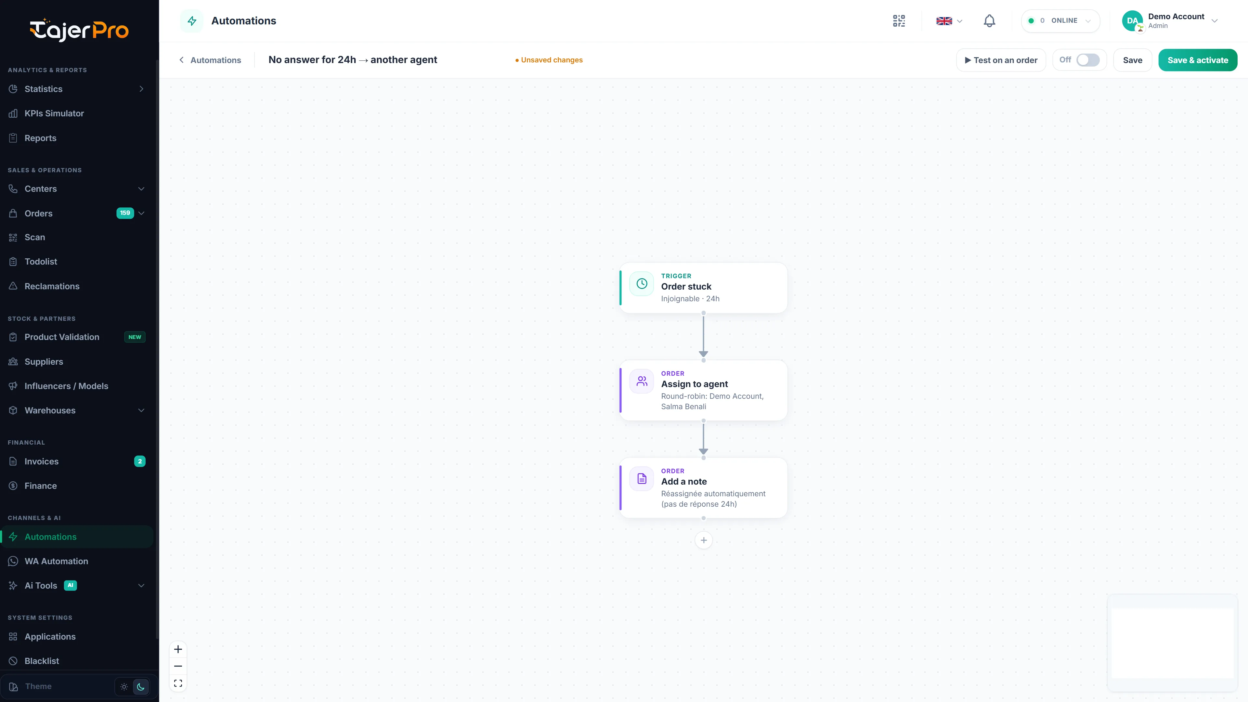Screen dimensions: 1248x702
Task: Click the clock icon on the Order stuck trigger
Action: click(642, 284)
